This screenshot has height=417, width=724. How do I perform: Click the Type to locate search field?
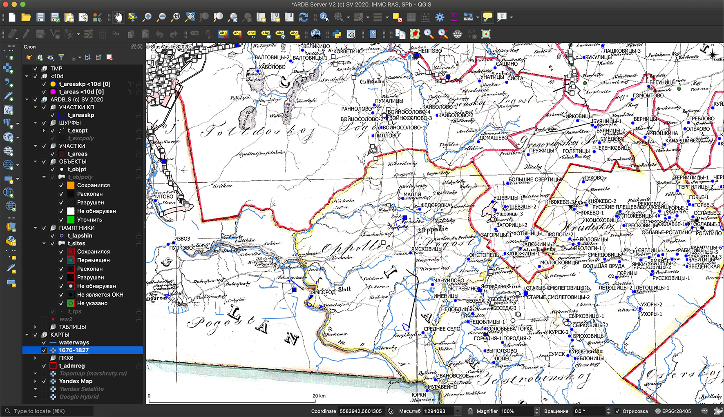point(49,411)
